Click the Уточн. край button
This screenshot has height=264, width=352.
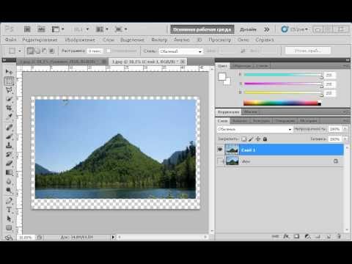click(308, 51)
